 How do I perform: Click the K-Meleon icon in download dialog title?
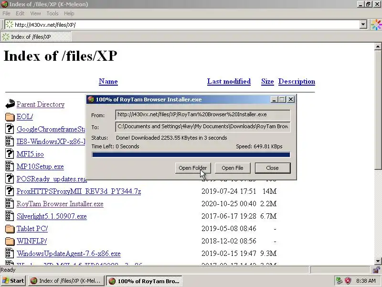pos(91,99)
